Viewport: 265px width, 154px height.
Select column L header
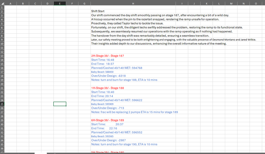click(219, 3)
